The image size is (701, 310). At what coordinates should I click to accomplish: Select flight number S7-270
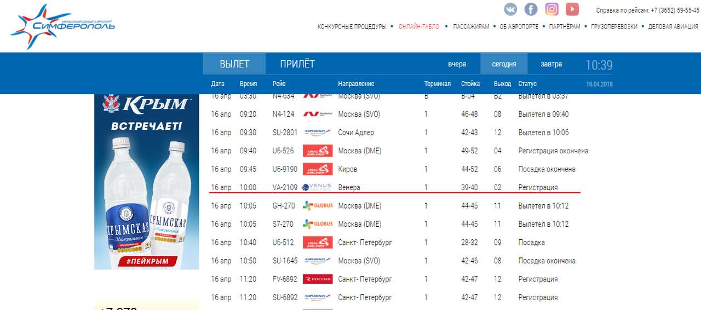pyautogui.click(x=284, y=224)
